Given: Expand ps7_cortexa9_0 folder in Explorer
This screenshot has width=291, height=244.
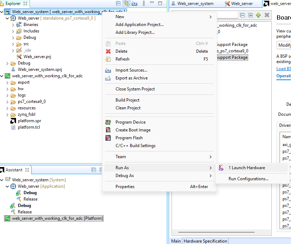Looking at the screenshot, I should (x=8, y=102).
